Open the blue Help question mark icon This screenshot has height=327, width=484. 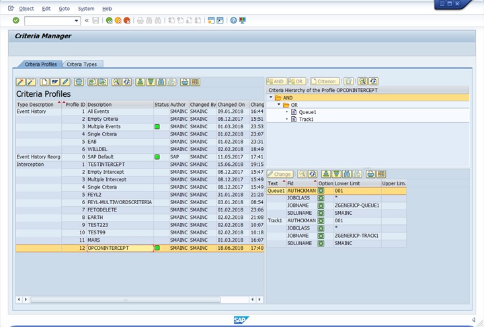tap(234, 21)
